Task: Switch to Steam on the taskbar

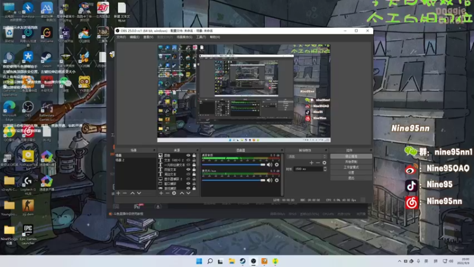Action: [x=242, y=261]
